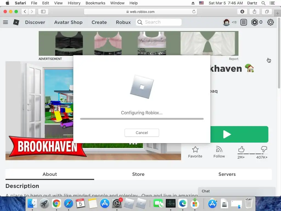The image size is (281, 211).
Task: Open Finder from the Dock
Action: click(32, 204)
